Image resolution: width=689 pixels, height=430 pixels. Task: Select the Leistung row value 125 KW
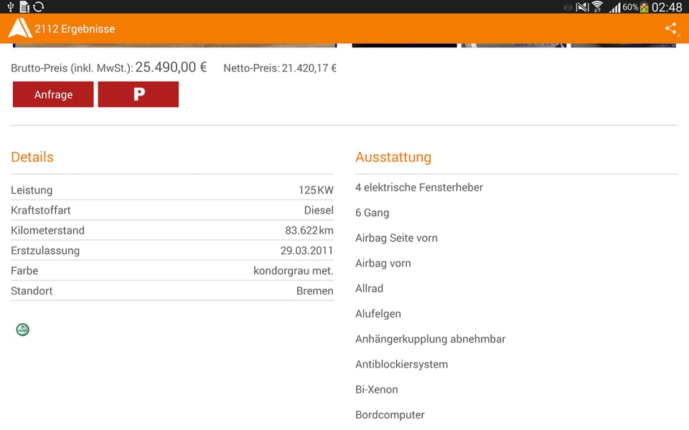tap(316, 190)
